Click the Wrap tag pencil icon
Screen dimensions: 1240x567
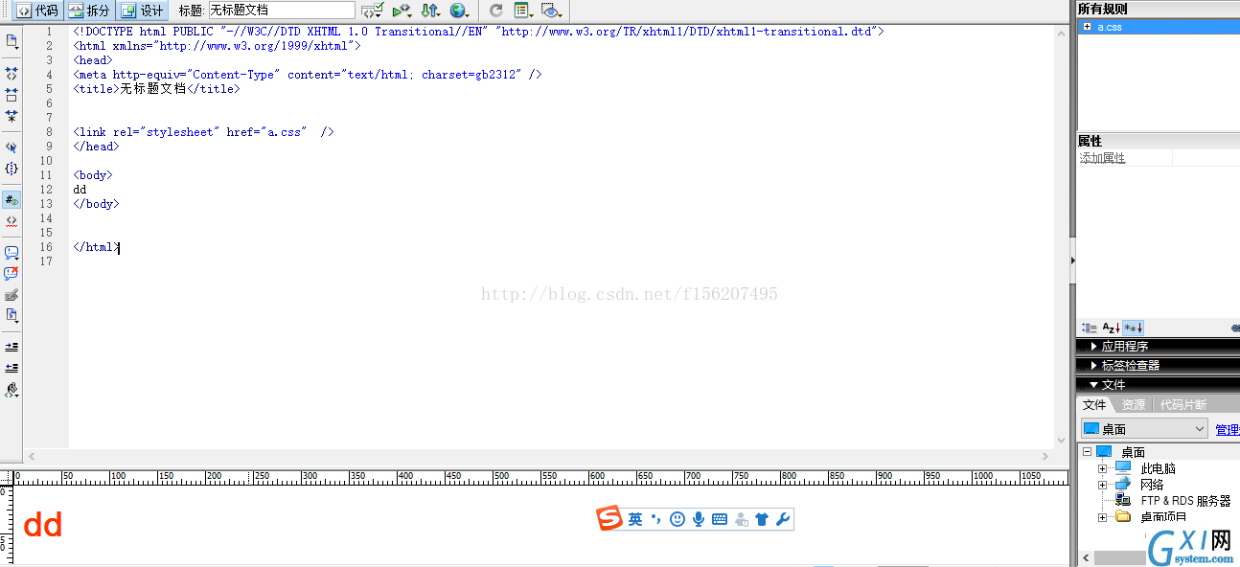pos(11,295)
